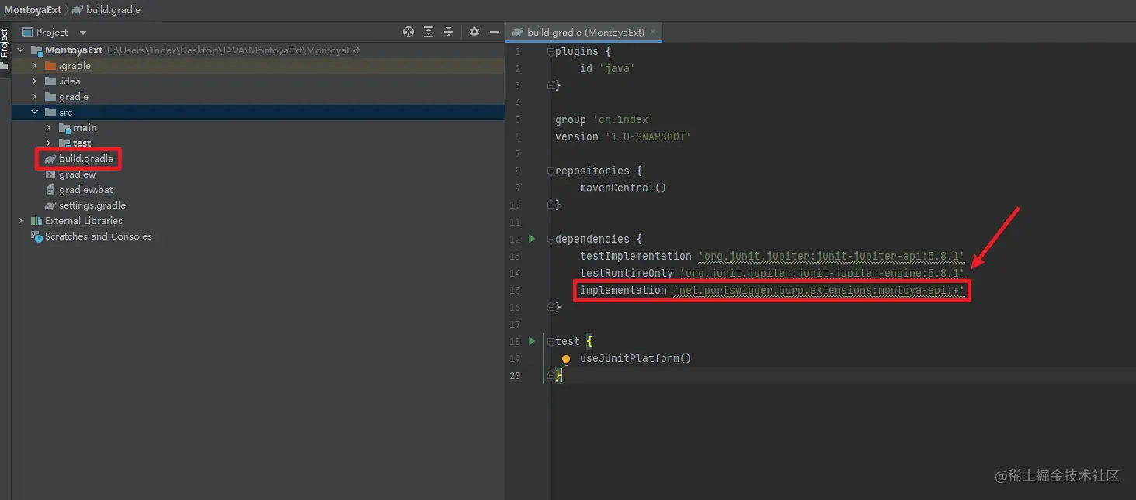1136x500 pixels.
Task: Expand the gradle folder
Action: pyautogui.click(x=34, y=97)
